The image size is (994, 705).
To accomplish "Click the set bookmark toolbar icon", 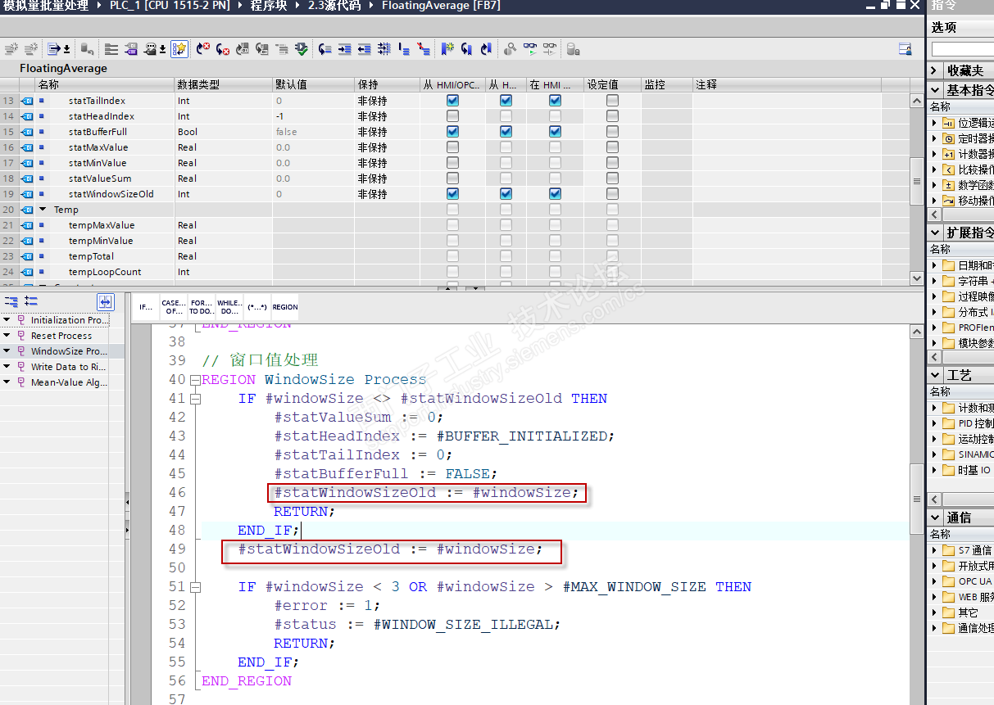I will click(447, 49).
